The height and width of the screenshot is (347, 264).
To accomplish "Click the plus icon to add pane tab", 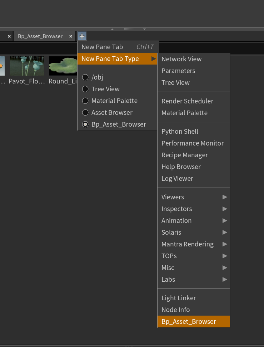I will (82, 36).
